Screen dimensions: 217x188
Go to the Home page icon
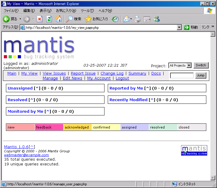point(58,19)
